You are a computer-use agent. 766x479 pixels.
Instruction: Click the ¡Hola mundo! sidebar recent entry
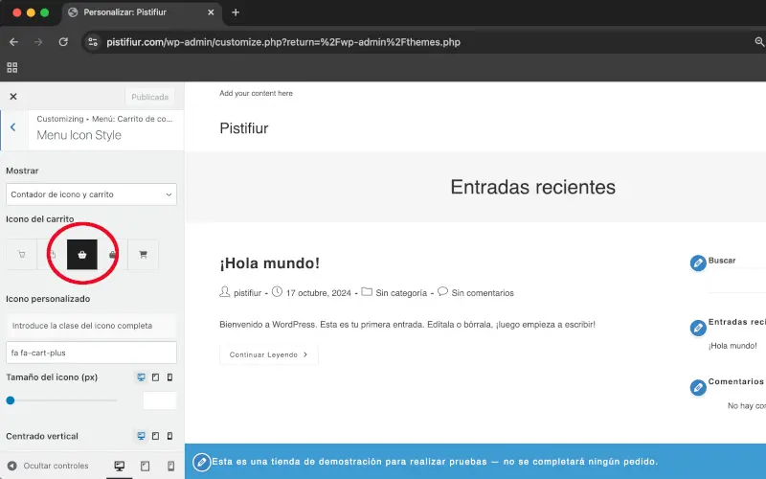[x=732, y=346]
